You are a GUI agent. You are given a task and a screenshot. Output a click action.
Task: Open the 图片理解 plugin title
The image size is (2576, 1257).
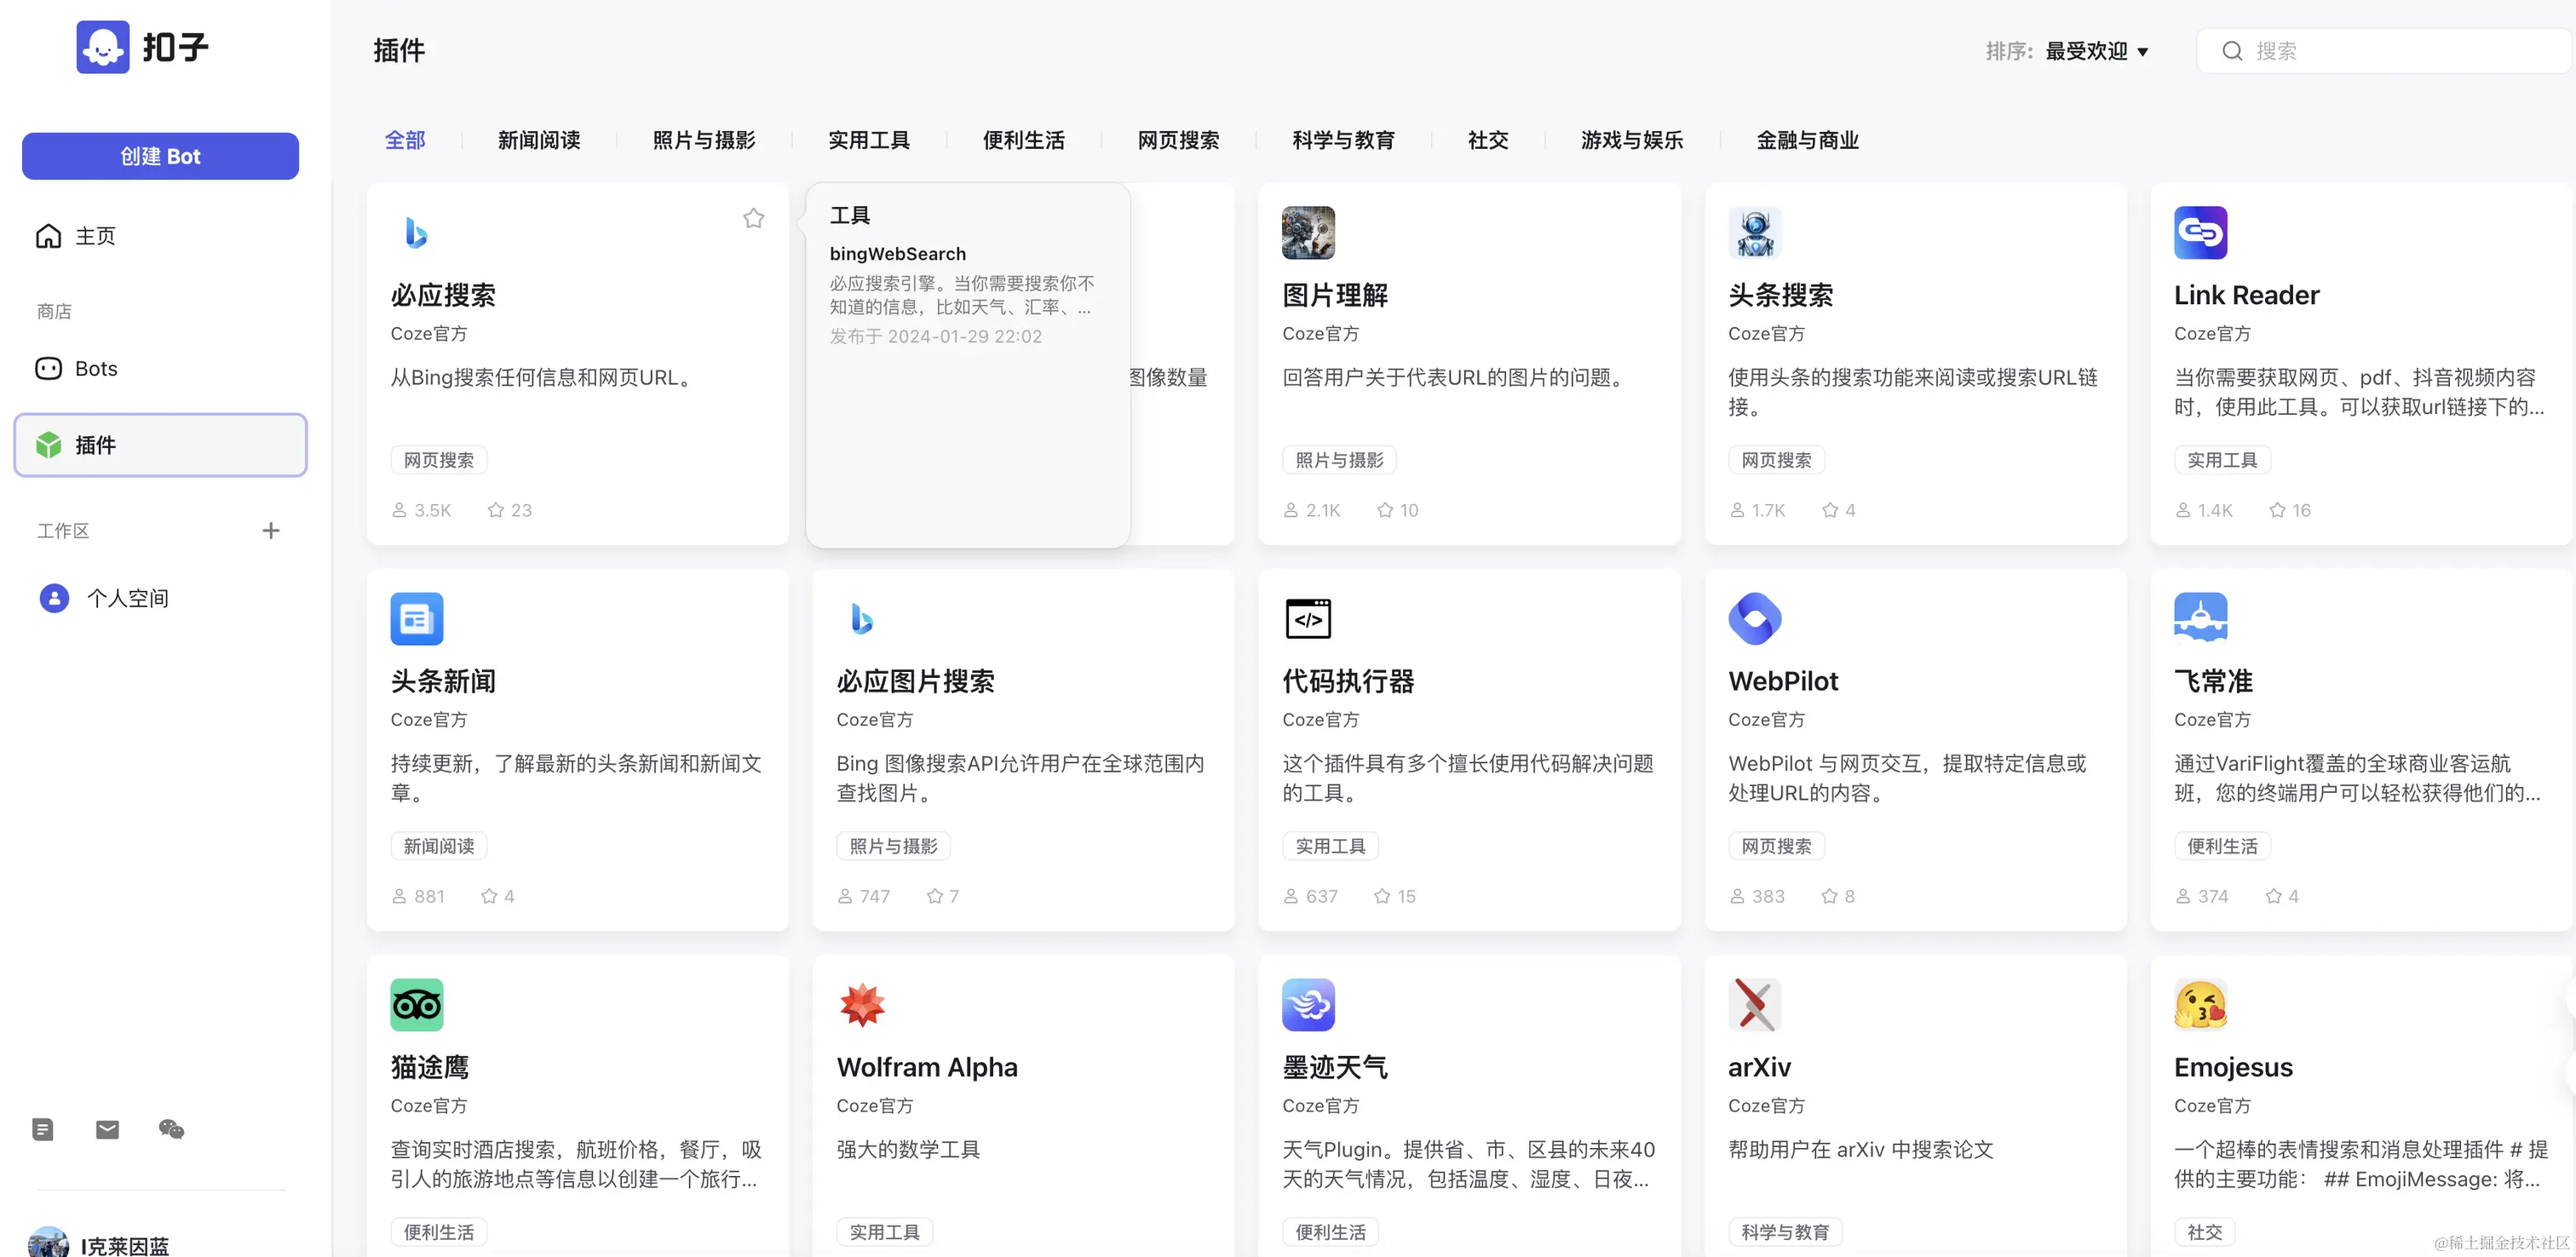(1335, 295)
